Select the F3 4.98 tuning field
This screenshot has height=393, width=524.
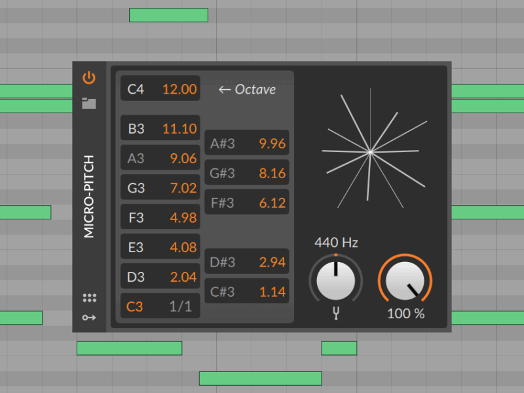(x=160, y=217)
